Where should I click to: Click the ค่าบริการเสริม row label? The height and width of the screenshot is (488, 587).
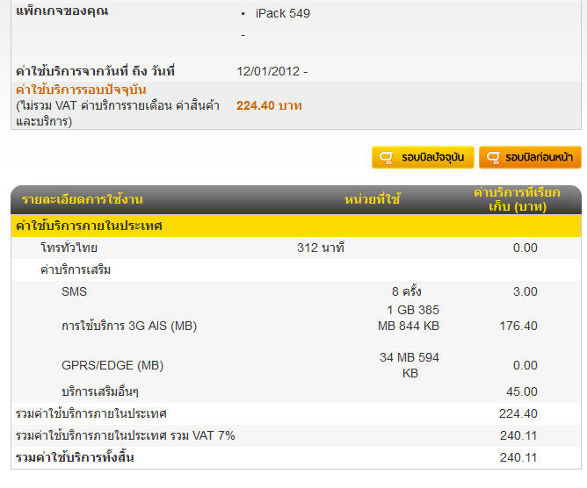coord(76,269)
